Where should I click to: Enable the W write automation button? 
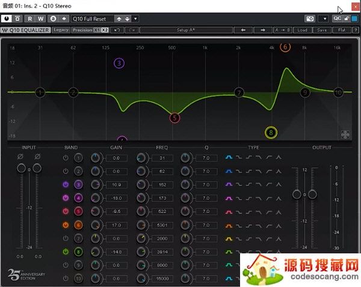[x=40, y=19]
